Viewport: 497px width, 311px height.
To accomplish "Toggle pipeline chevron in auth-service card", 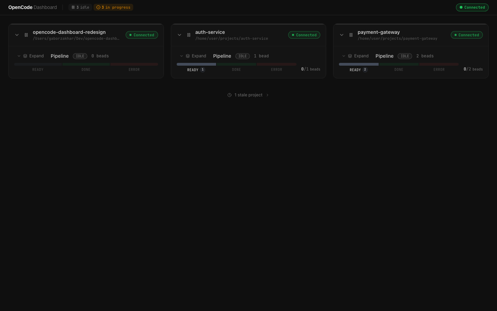I will click(182, 56).
